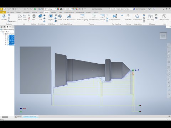Switch to the Annotate ribbon tab
Image resolution: width=171 pixels, height=128 pixels.
26,12
